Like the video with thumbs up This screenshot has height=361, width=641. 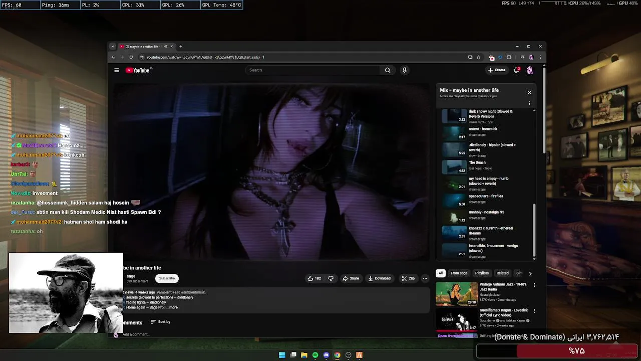coord(314,278)
